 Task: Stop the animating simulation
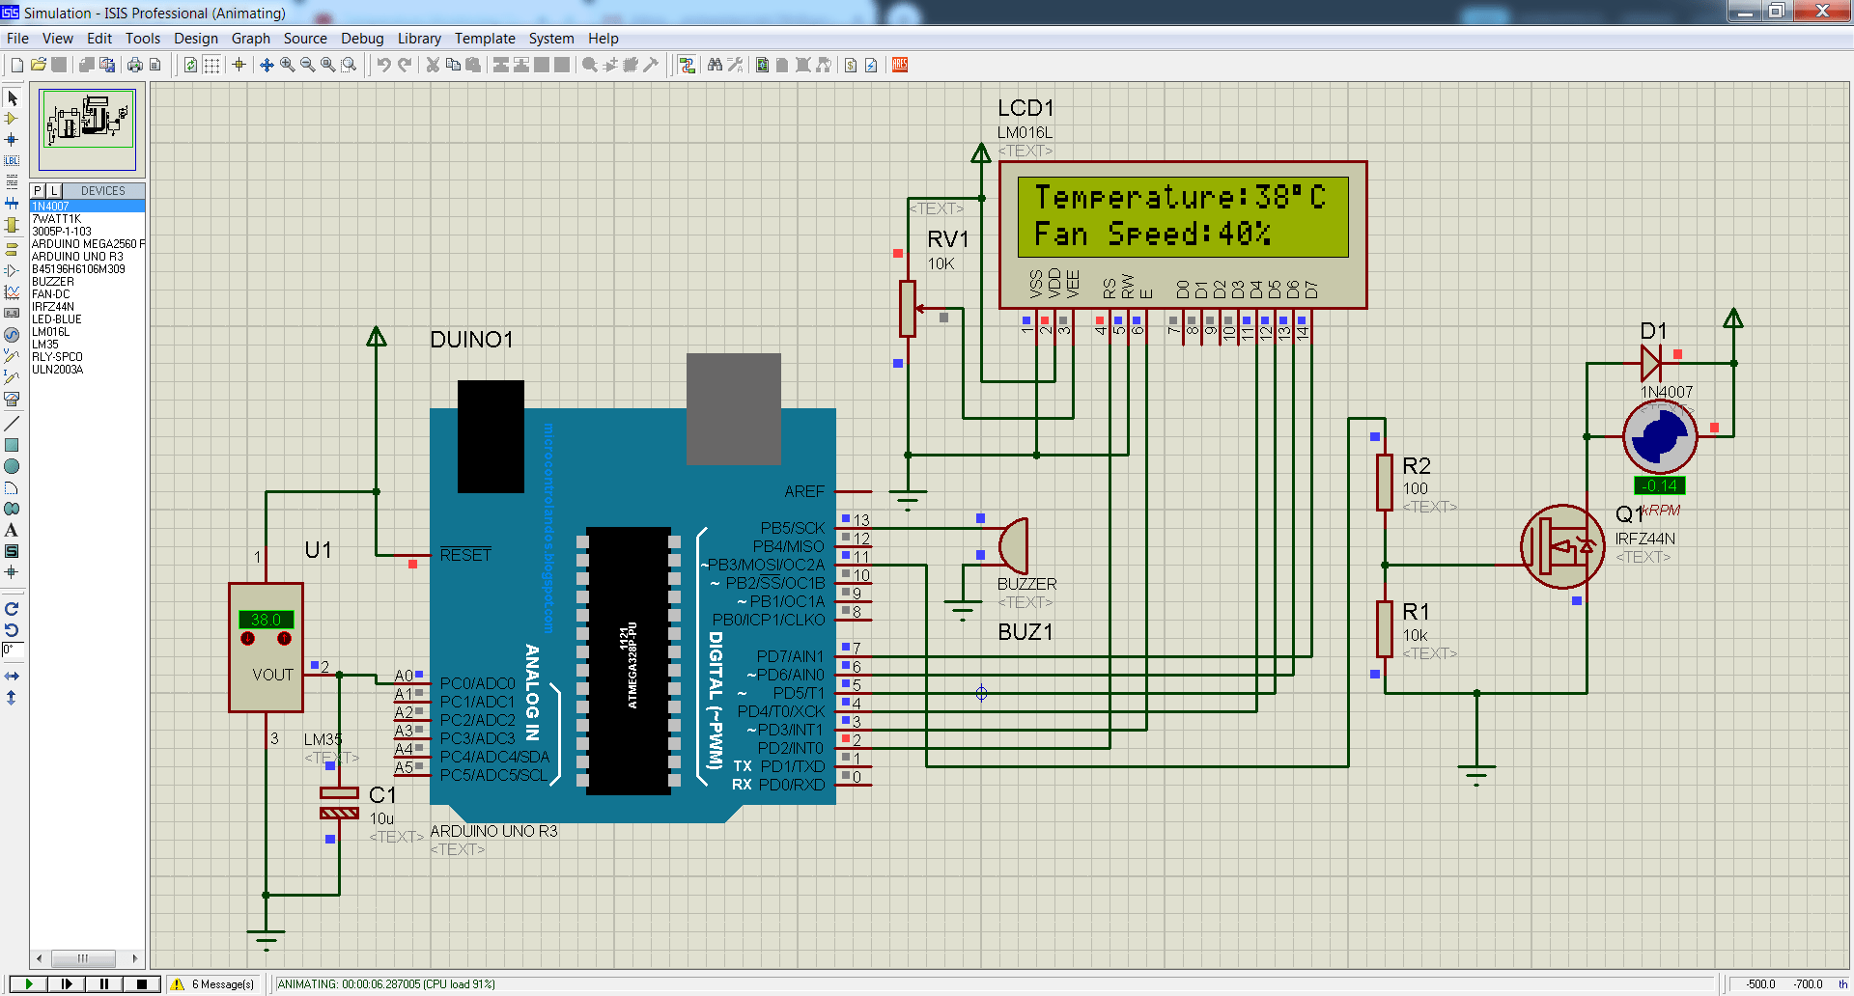point(142,983)
